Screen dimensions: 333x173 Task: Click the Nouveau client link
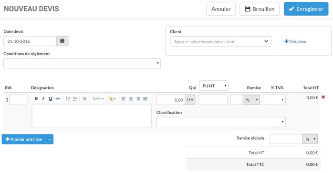pos(295,41)
